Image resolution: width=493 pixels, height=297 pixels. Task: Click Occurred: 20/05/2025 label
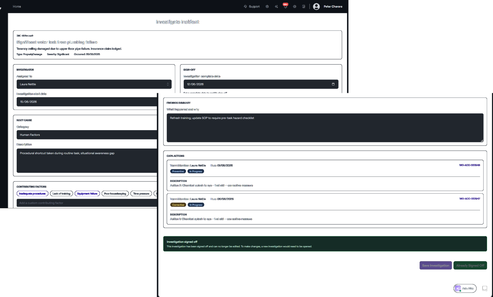[x=87, y=54]
